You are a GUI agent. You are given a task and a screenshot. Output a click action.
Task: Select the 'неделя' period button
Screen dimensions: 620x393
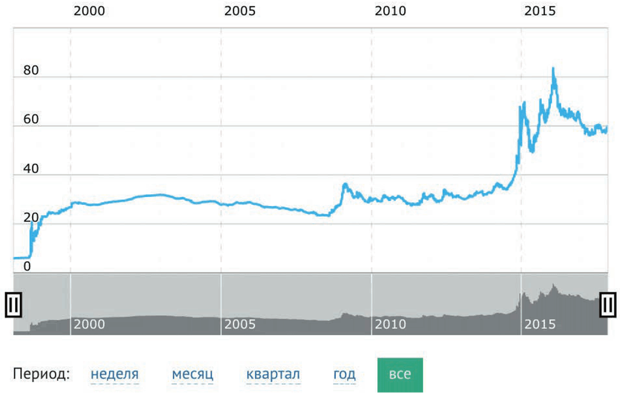click(114, 375)
